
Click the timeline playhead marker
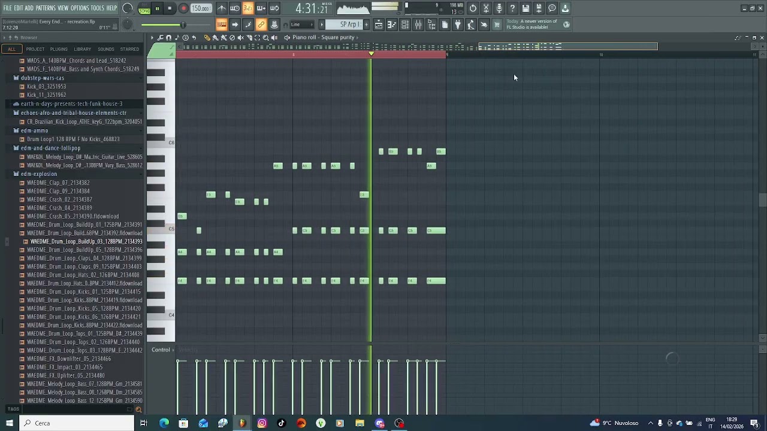click(372, 54)
